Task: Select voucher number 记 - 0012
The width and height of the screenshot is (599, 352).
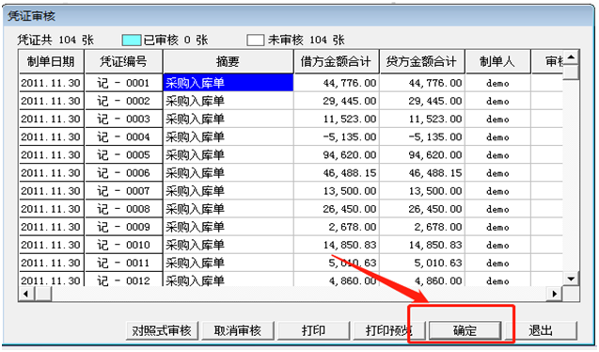Action: [x=124, y=280]
